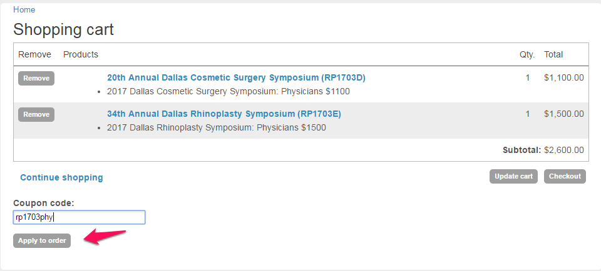Click the Products column header

point(81,54)
